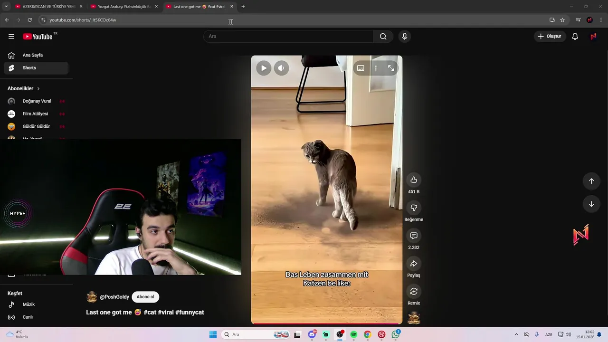The height and width of the screenshot is (342, 608).
Task: Open the Short's three-dot more menu
Action: [x=376, y=68]
